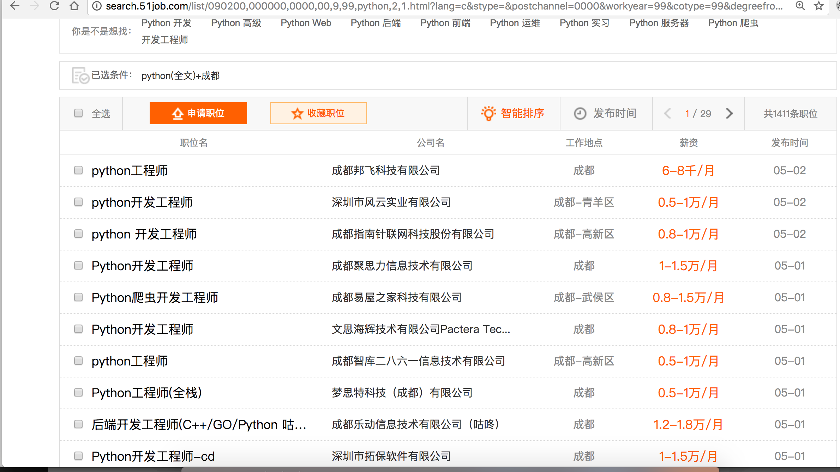Check the Python工程师(全栈) row checkbox
This screenshot has width=840, height=472.
[x=78, y=393]
